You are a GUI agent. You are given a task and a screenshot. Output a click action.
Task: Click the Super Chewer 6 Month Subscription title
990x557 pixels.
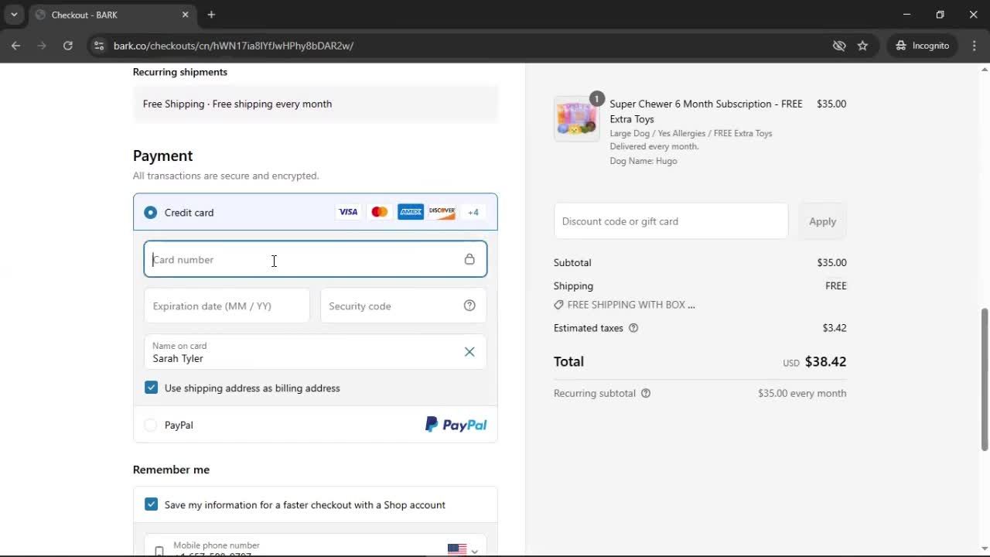706,111
